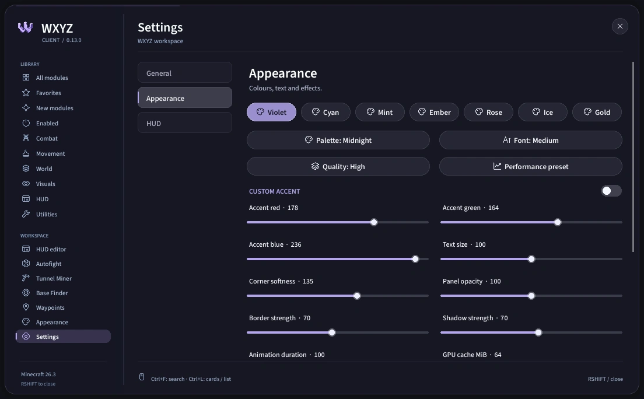Screen dimensions: 644x399
Task: Click the HUD layout icon in Library
Action: (26, 199)
